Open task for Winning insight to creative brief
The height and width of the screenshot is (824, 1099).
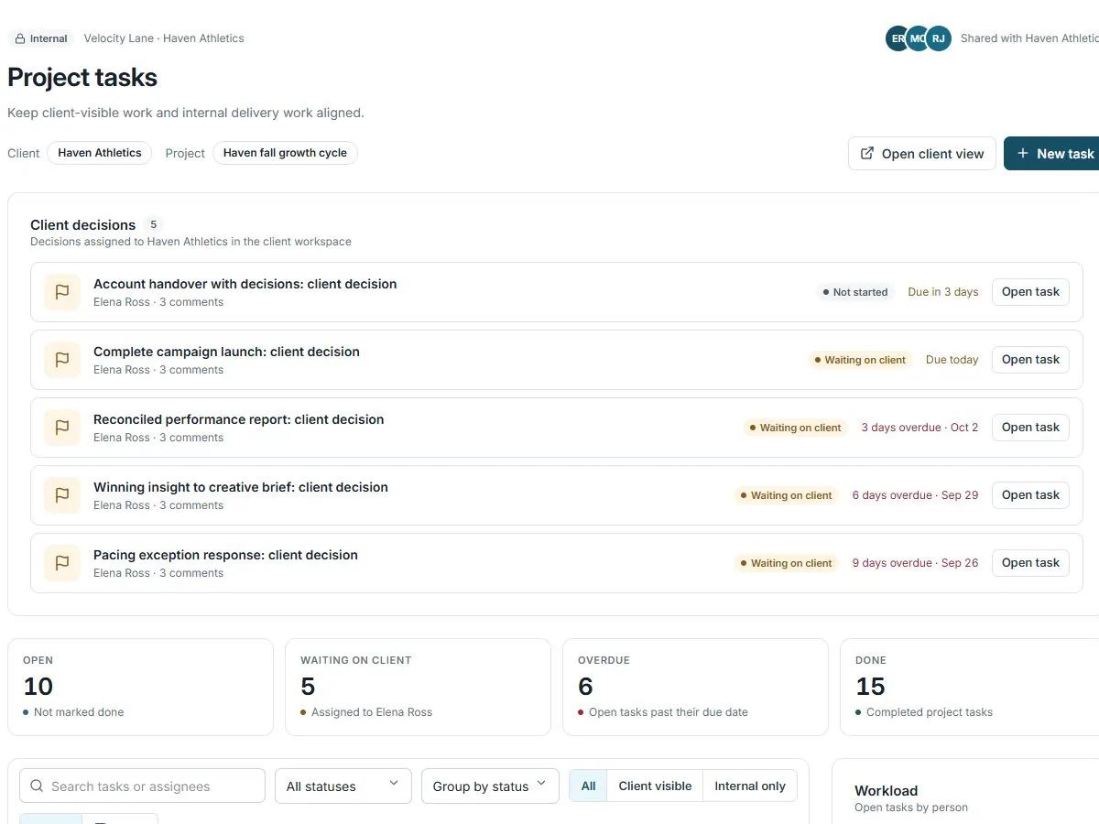[x=1030, y=495]
